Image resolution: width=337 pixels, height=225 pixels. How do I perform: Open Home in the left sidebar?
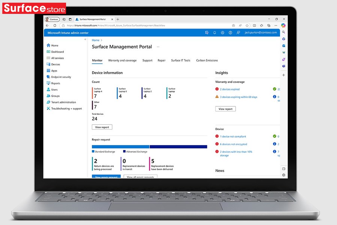53,45
